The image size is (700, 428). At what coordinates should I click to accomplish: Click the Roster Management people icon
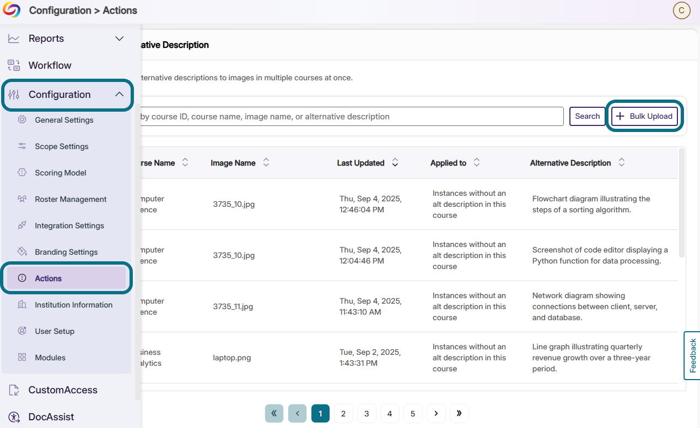(22, 199)
